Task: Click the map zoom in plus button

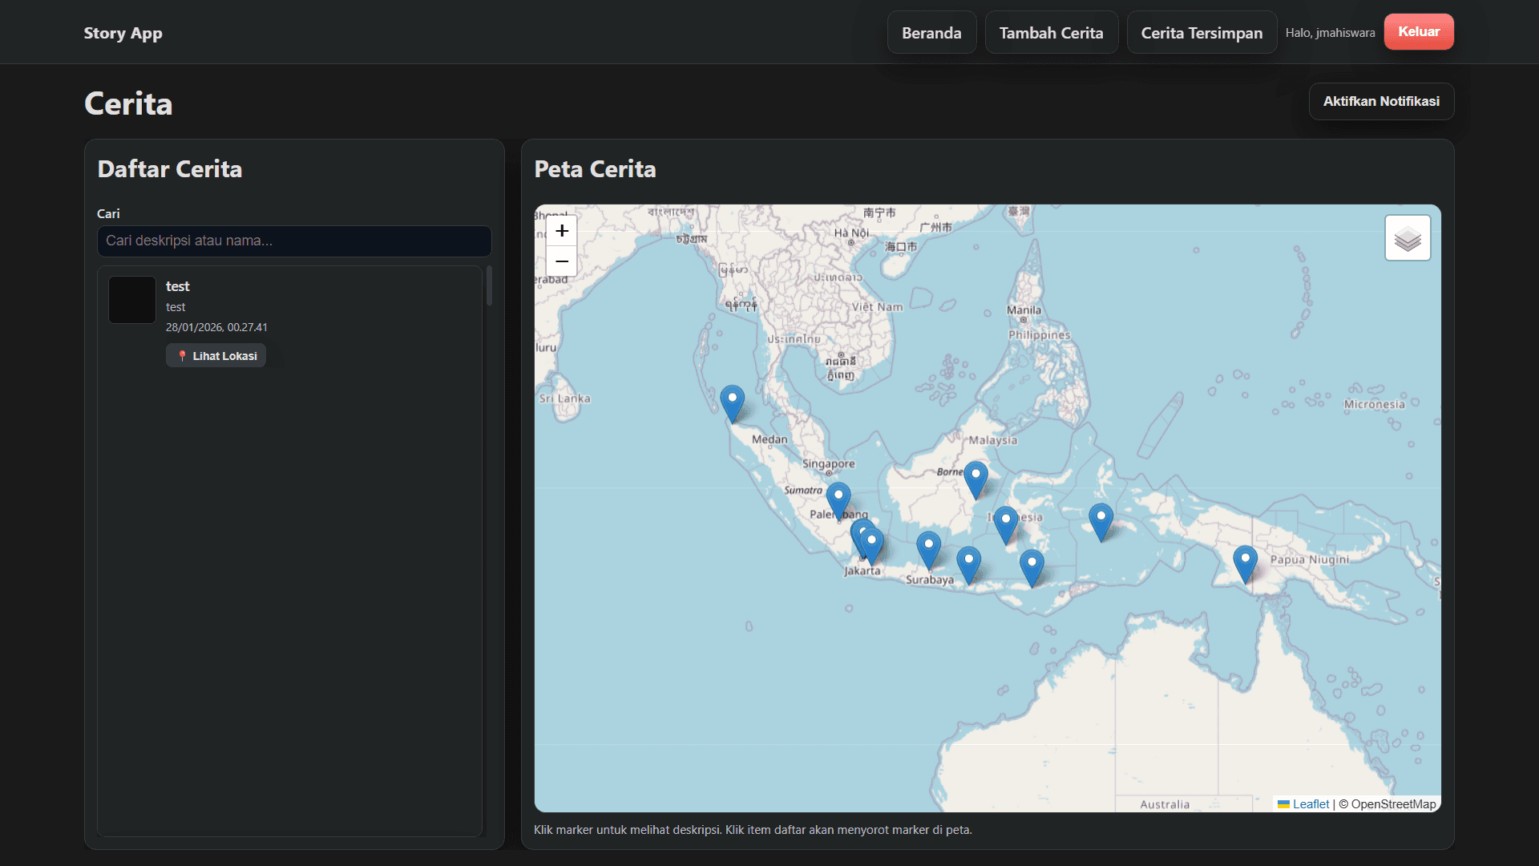Action: pyautogui.click(x=562, y=231)
